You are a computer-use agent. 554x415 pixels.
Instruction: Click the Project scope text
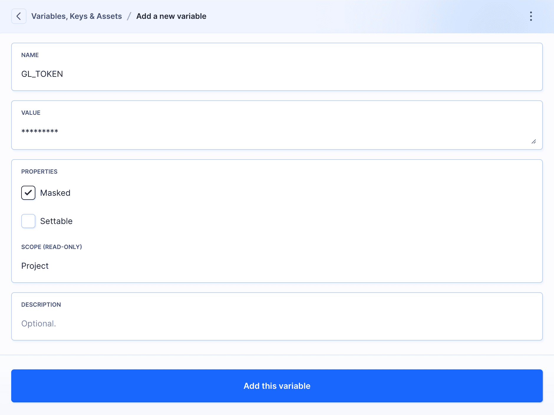[x=35, y=266]
